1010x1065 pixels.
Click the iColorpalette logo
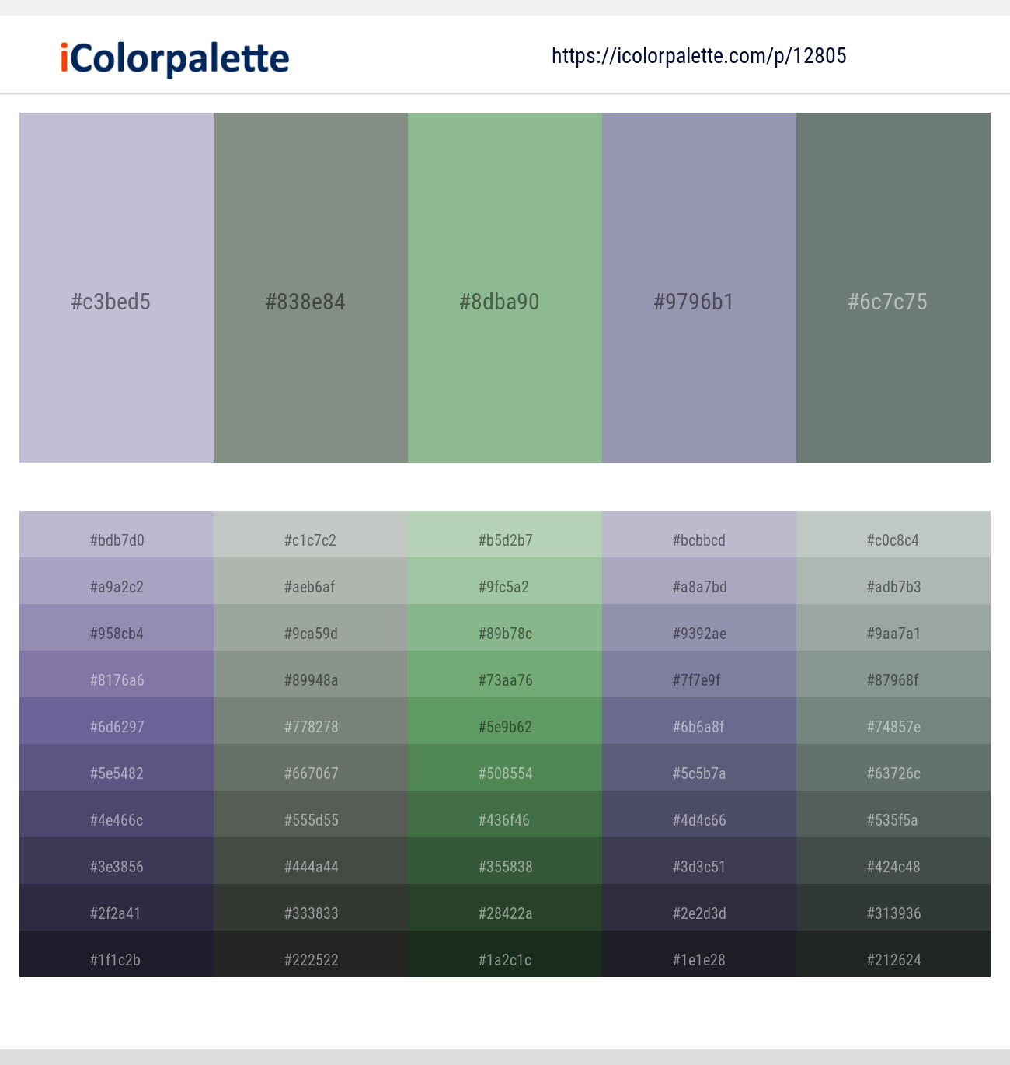coord(175,58)
